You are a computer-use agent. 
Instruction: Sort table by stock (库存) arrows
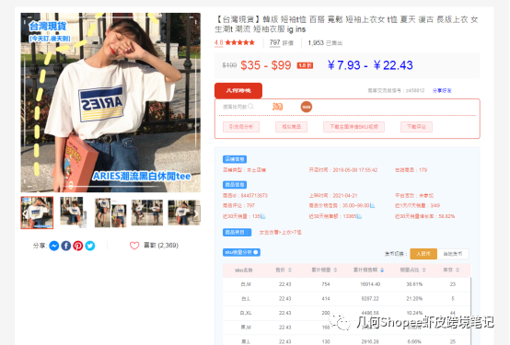(458, 270)
